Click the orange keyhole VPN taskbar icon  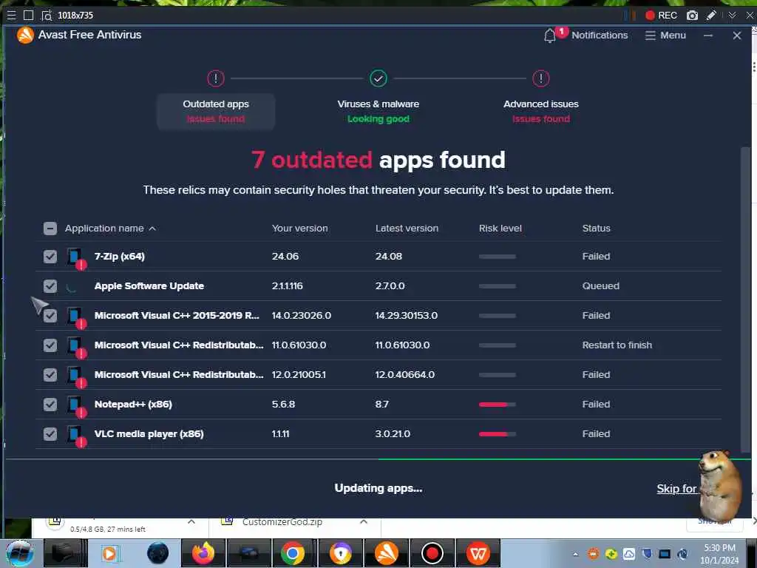pos(341,553)
